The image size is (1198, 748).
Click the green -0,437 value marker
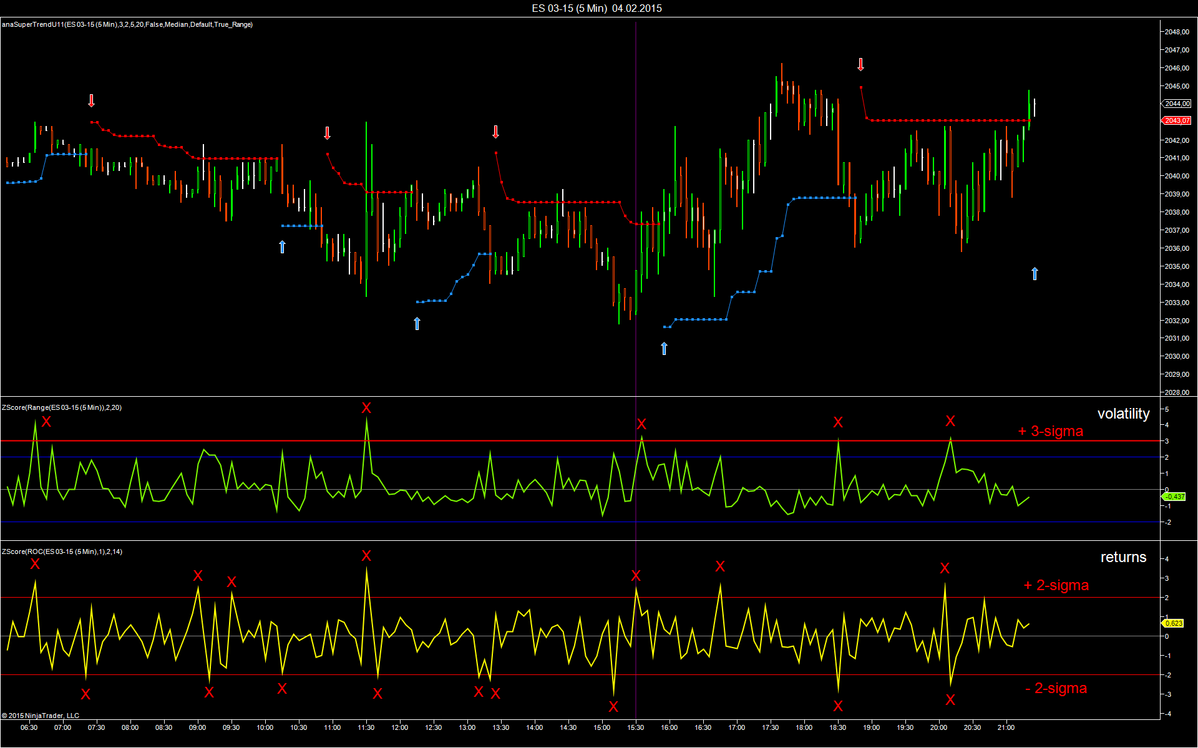[1174, 497]
